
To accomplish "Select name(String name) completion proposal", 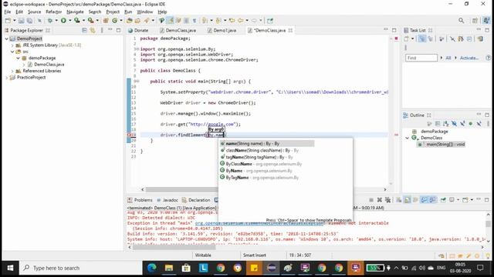I will [267, 144].
